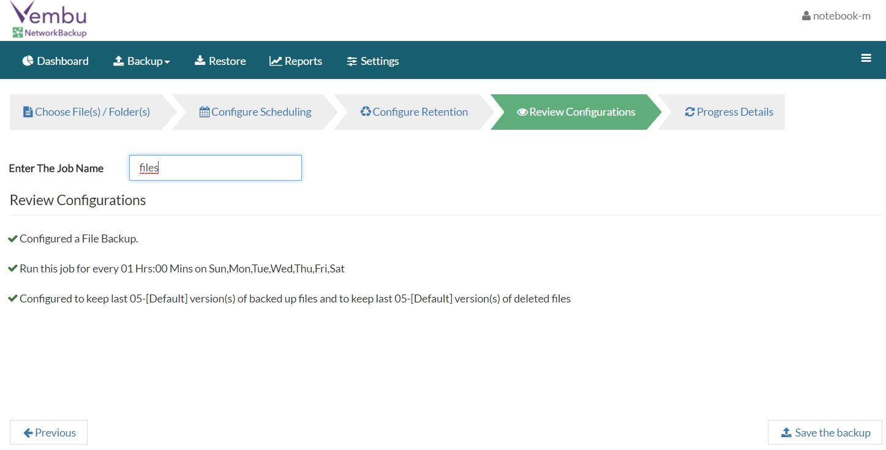Click the Restore download icon
Viewport: 886px width, 450px height.
[x=201, y=60]
